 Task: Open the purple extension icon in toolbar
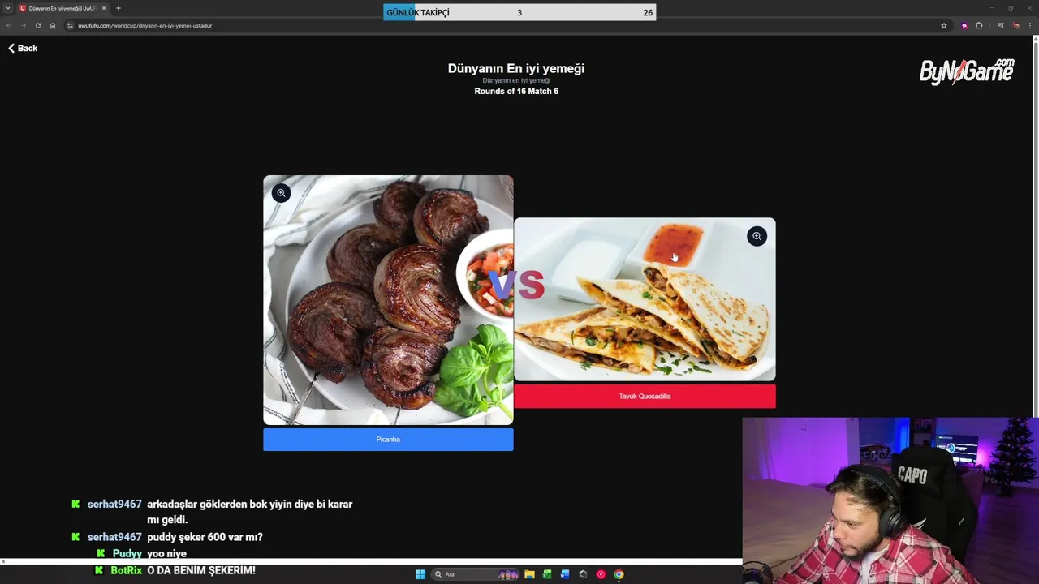[x=964, y=25]
